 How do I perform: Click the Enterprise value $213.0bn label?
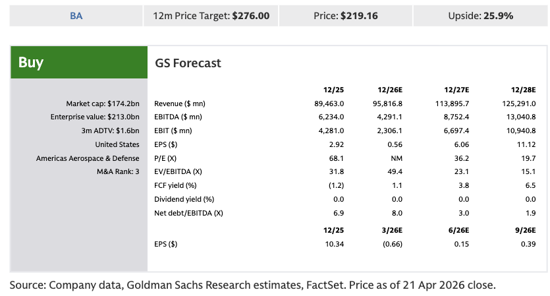coord(96,117)
